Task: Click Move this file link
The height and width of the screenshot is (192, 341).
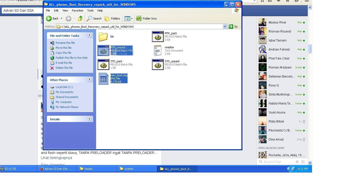Action: coord(63,48)
